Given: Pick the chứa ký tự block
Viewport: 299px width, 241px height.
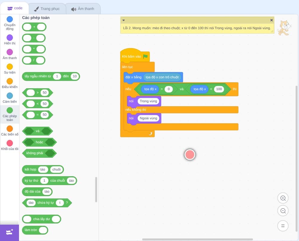Looking at the screenshot, I should pos(45,203).
